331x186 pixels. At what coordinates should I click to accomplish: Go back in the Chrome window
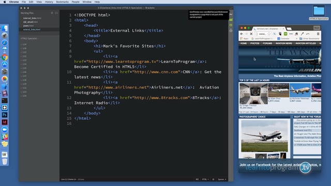point(242,34)
